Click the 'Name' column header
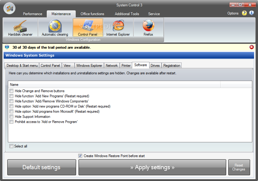 click(114, 85)
